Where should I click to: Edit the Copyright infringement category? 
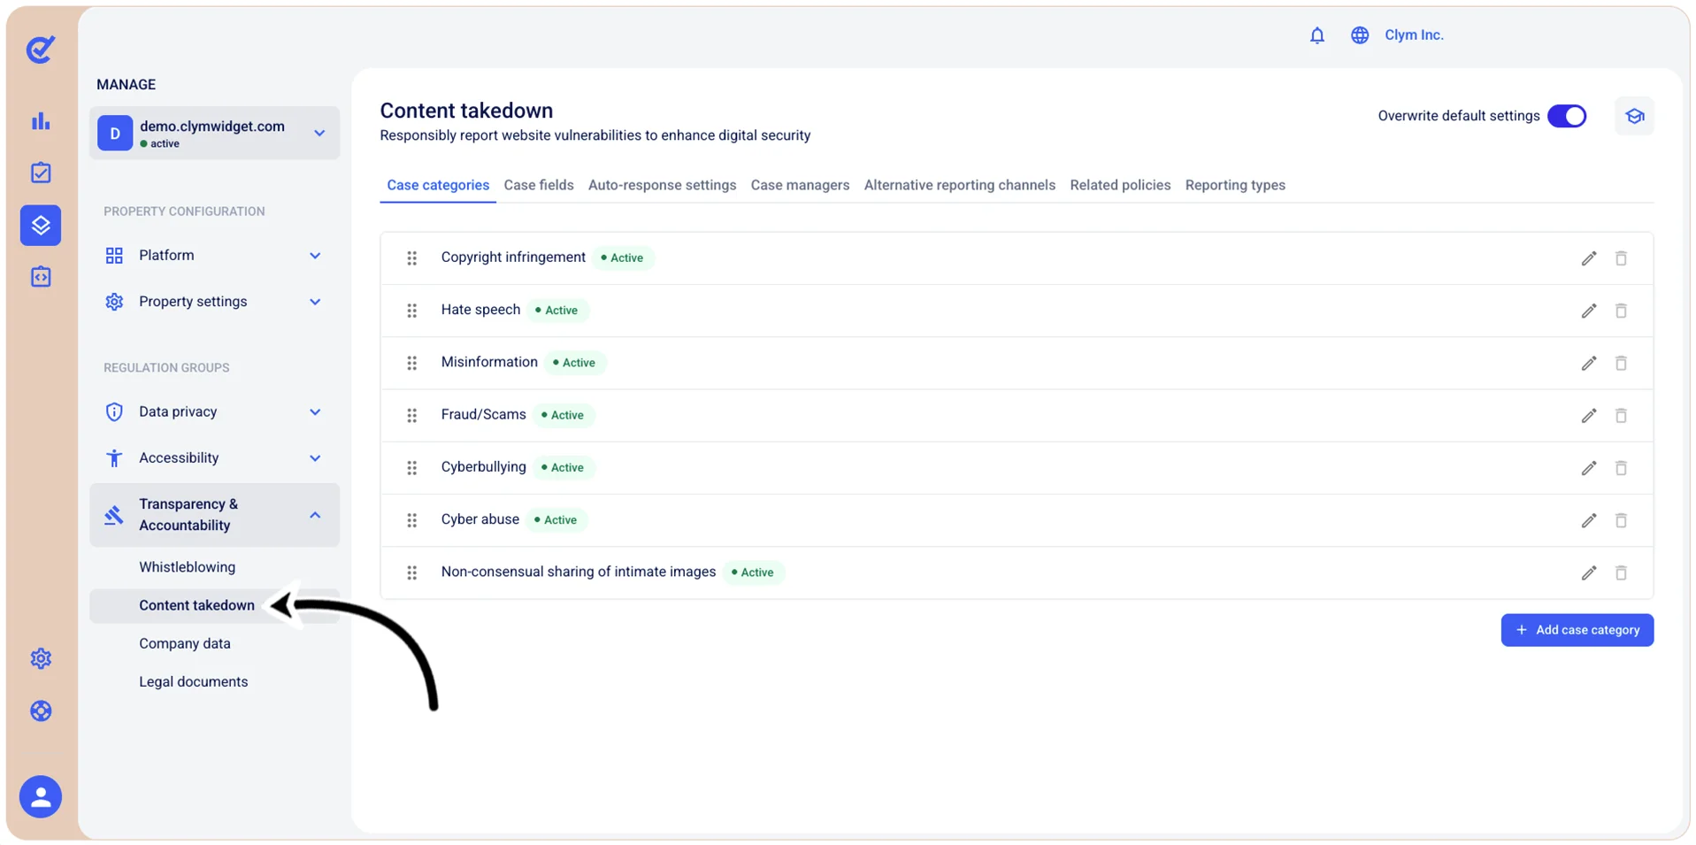point(1588,258)
